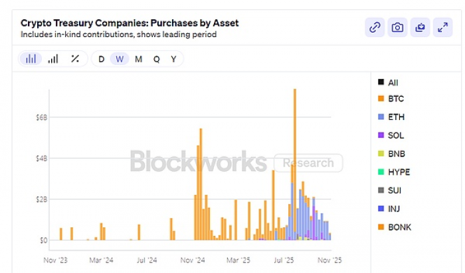This screenshot has height=273, width=465.
Task: Select the All legend entry
Action: [393, 83]
